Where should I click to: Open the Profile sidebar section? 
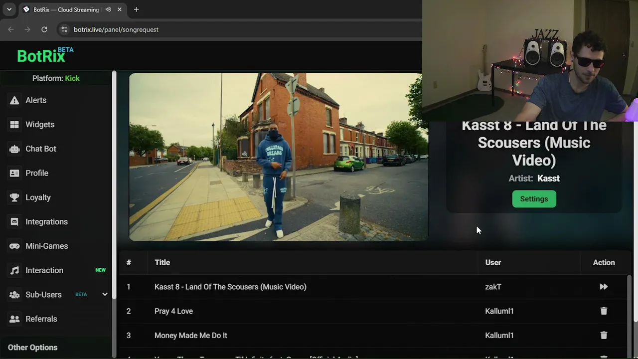pyautogui.click(x=37, y=173)
